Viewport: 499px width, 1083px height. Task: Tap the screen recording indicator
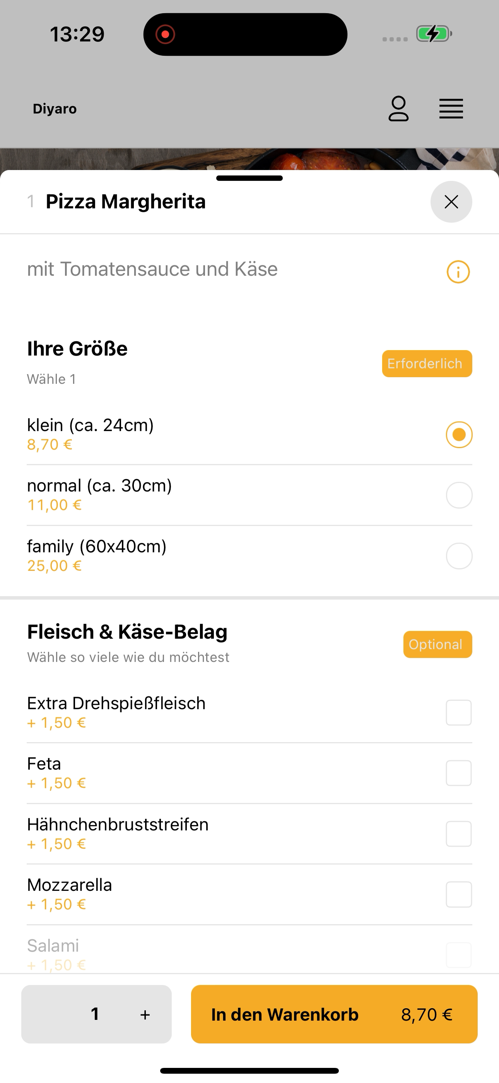click(165, 34)
